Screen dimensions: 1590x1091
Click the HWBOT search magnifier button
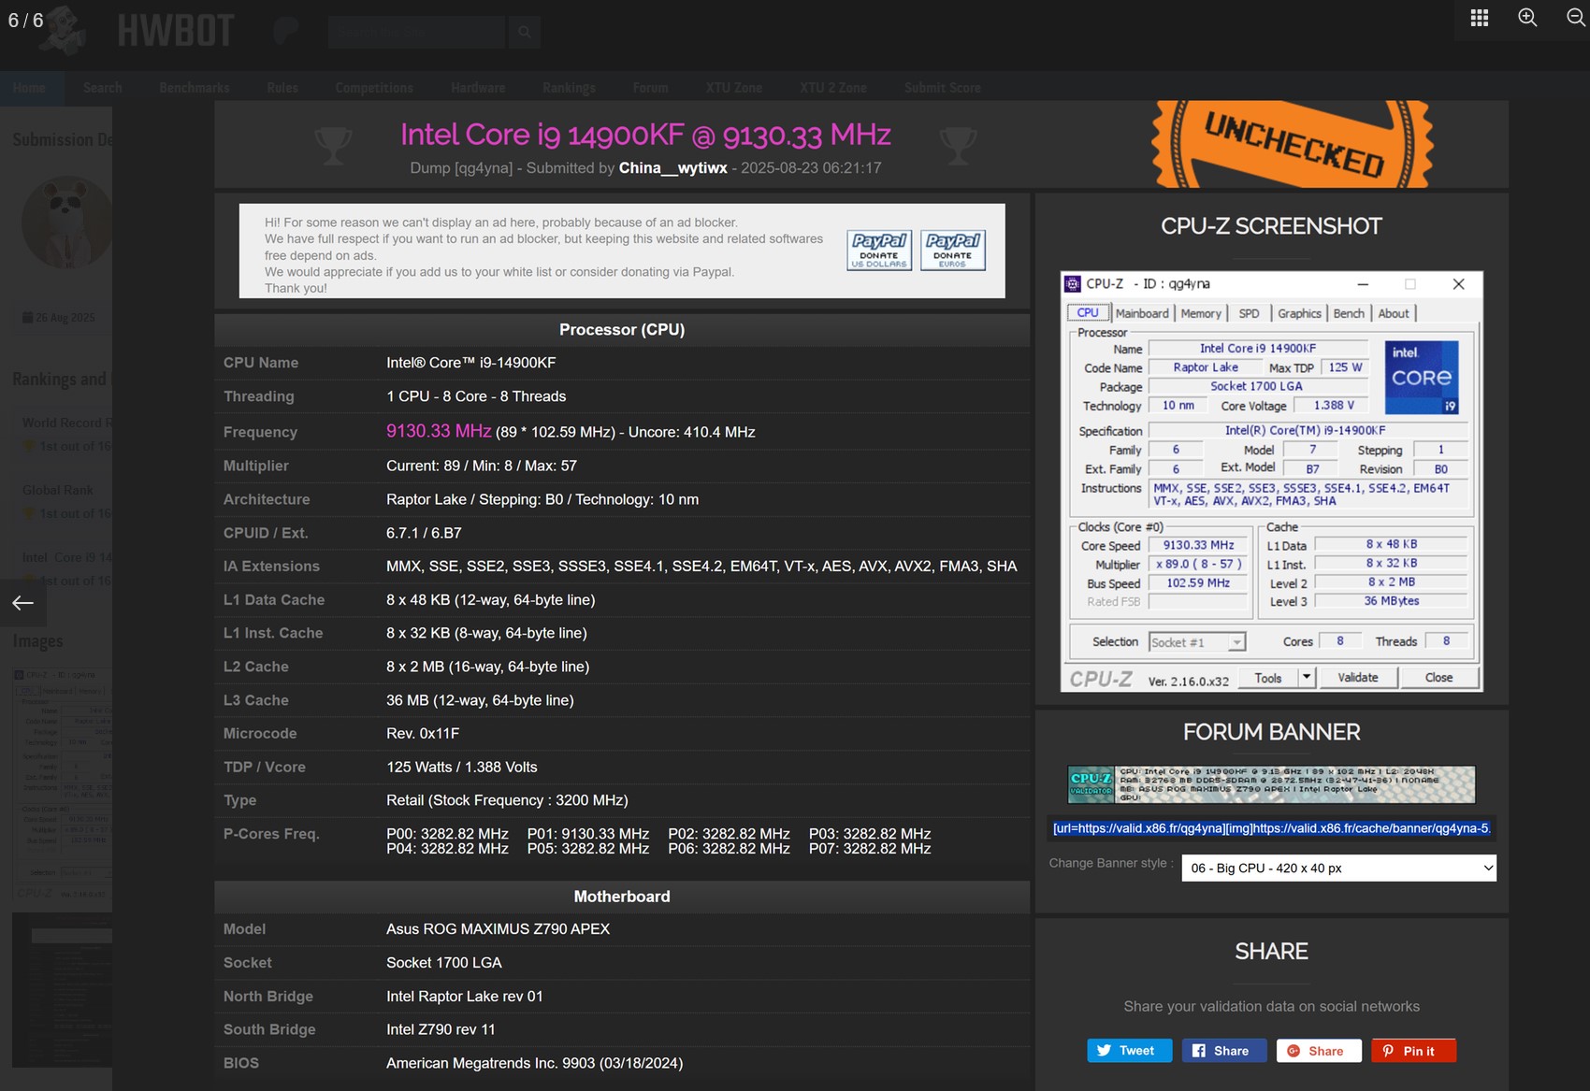pos(525,33)
